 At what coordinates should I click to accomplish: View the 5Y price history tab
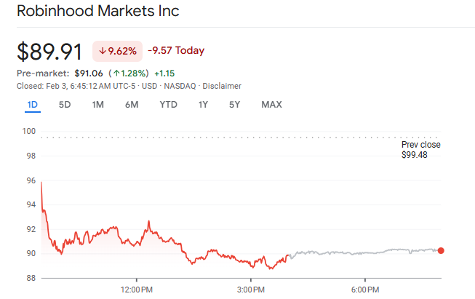(x=234, y=104)
